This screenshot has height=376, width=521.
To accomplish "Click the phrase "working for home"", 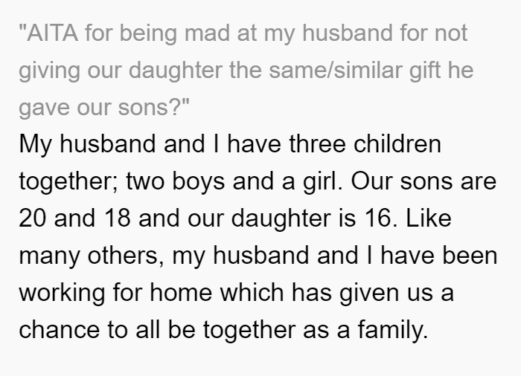I will point(115,293).
